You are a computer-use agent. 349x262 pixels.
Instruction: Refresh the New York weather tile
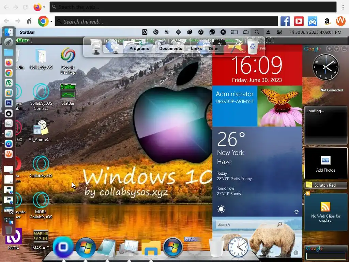pos(297,212)
